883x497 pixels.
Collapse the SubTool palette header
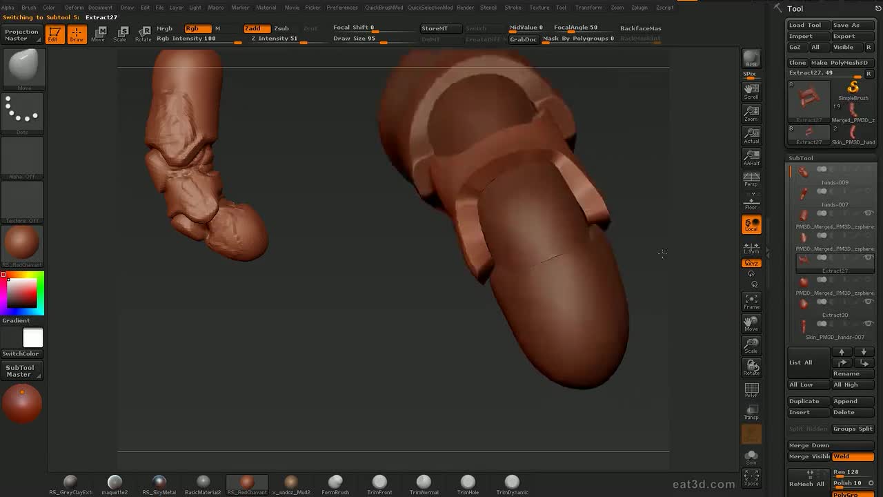(x=801, y=158)
